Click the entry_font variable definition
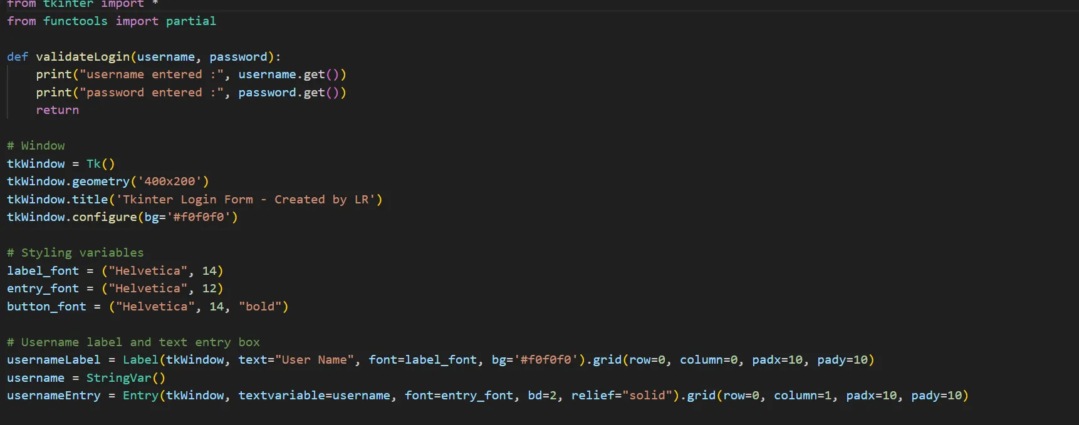The height and width of the screenshot is (425, 1079). (43, 289)
